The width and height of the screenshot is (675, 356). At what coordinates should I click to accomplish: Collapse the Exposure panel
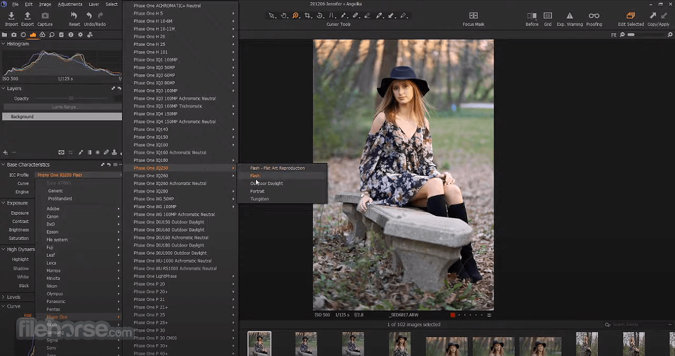(x=3, y=203)
